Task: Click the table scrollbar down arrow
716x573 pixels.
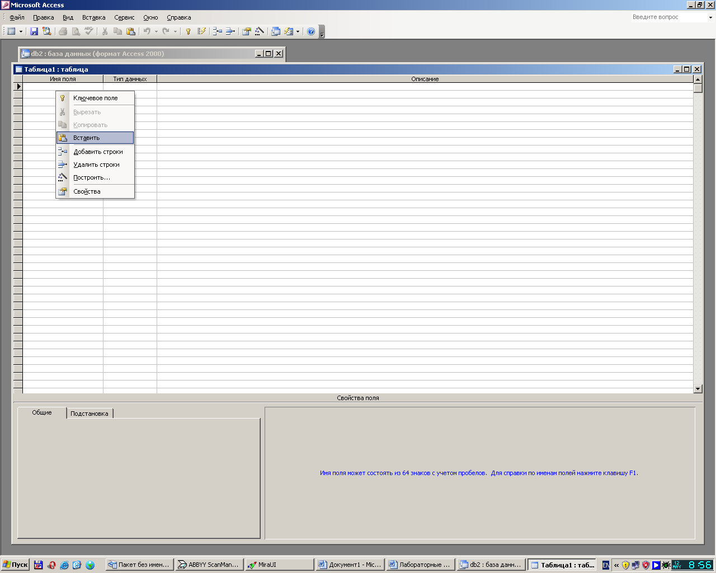Action: point(698,388)
